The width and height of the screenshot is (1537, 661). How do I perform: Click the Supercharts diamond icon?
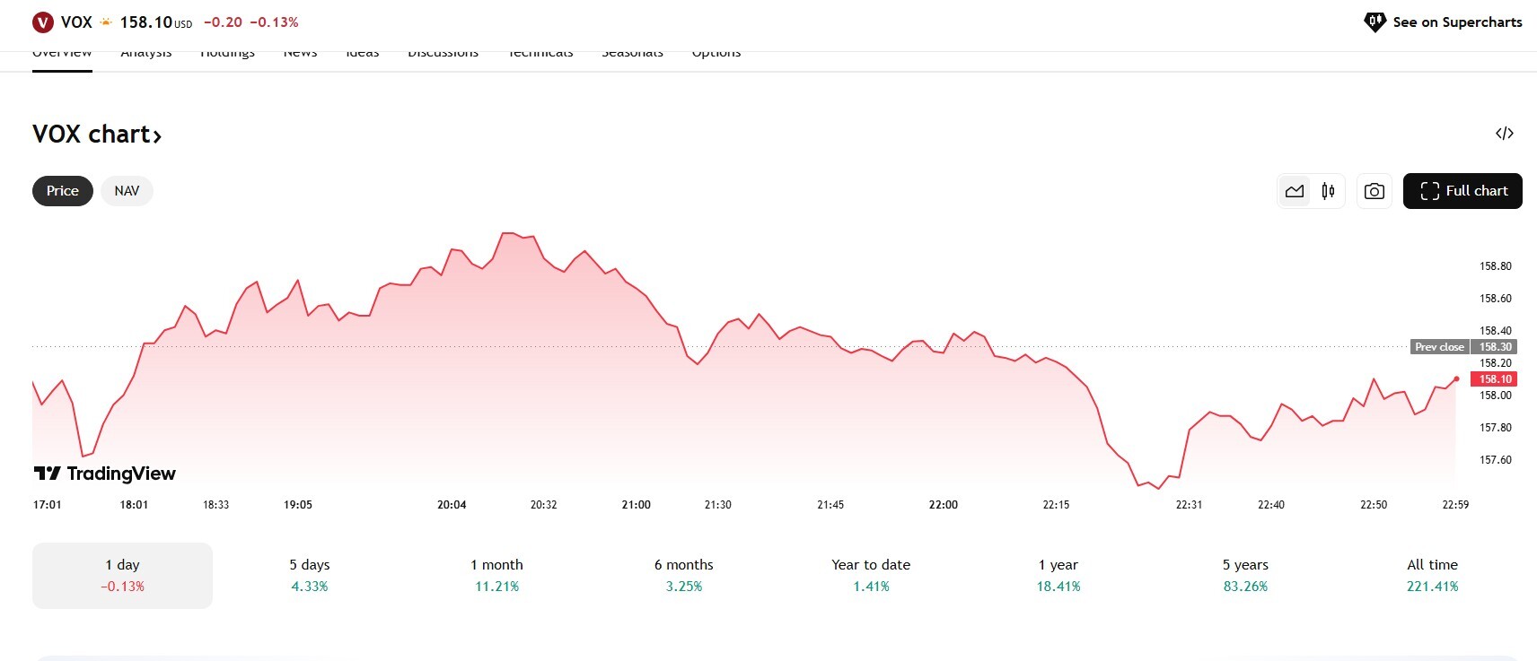pyautogui.click(x=1374, y=22)
